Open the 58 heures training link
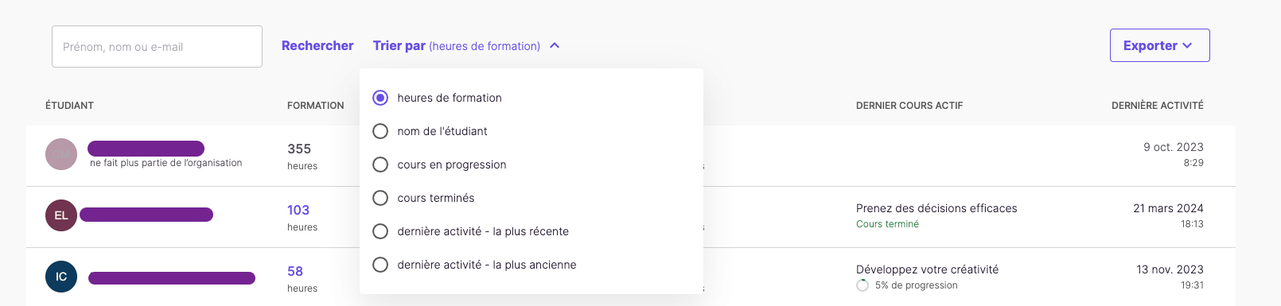This screenshot has width=1281, height=306. pos(295,271)
